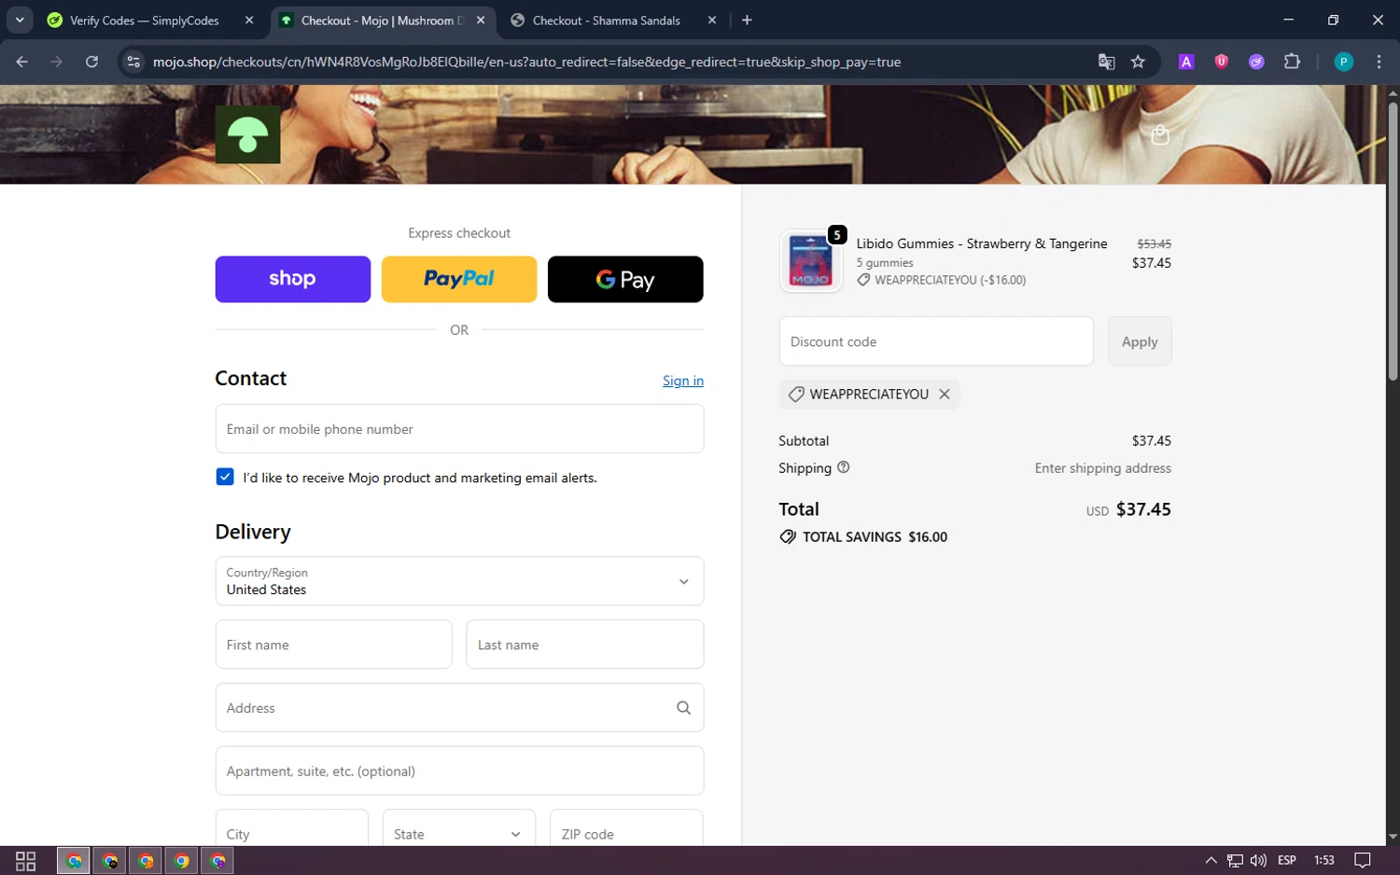This screenshot has height=875, width=1400.
Task: Focus the First name field
Action: [x=333, y=645]
